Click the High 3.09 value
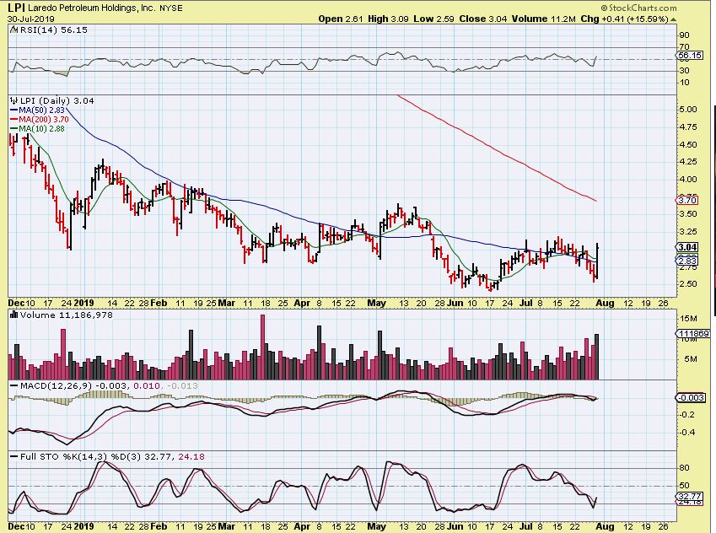 tap(388, 19)
